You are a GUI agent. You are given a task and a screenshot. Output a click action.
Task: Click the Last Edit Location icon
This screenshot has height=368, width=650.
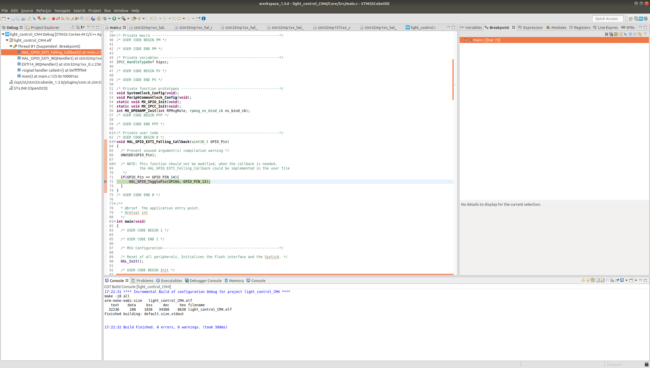[x=174, y=18]
